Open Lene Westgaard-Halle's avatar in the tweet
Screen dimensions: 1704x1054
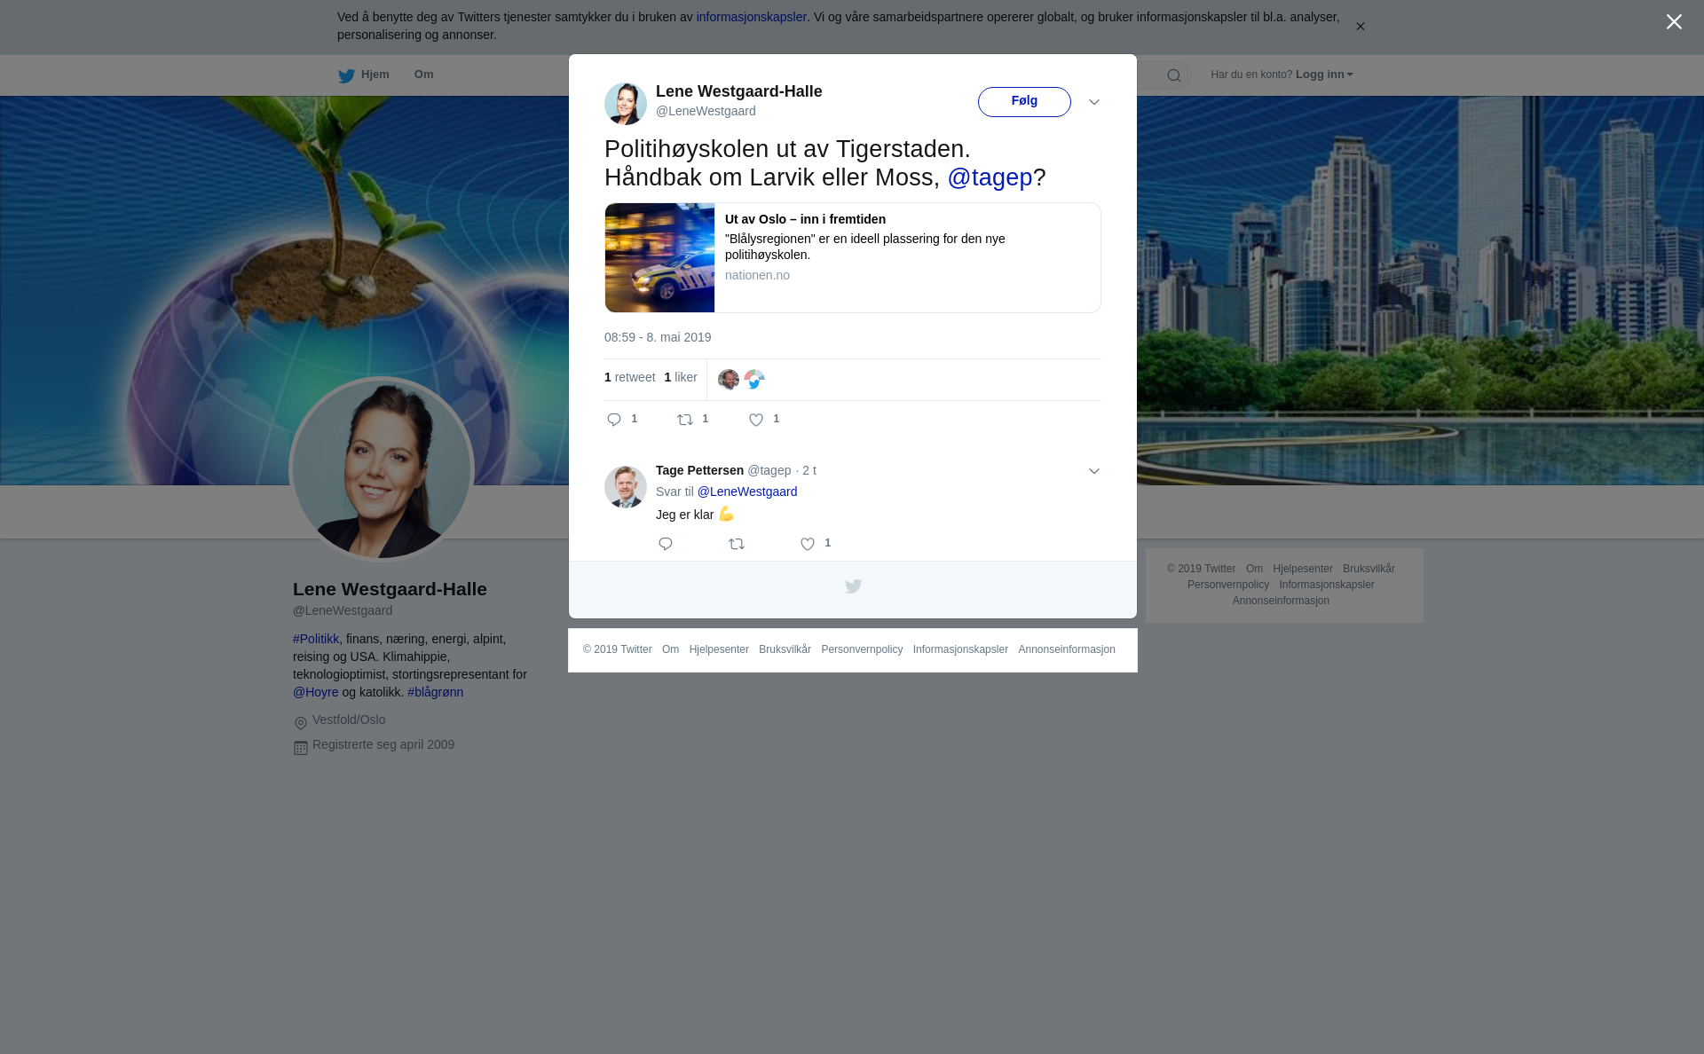pos(626,104)
